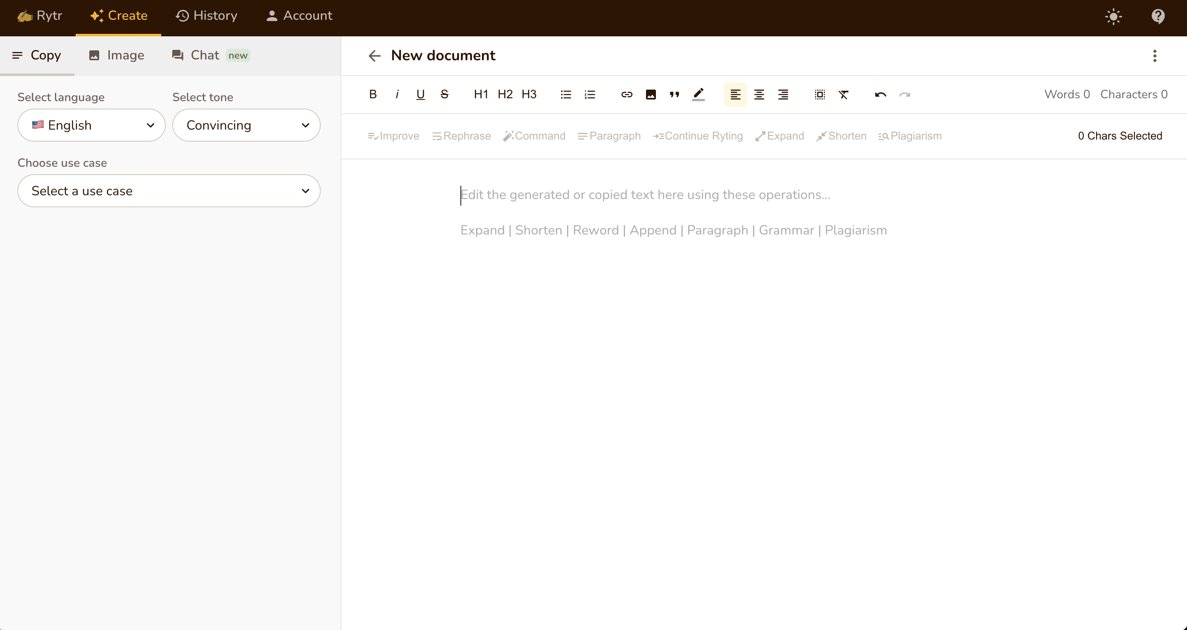This screenshot has height=630, width=1187.
Task: Change tone from Convincing
Action: point(246,125)
